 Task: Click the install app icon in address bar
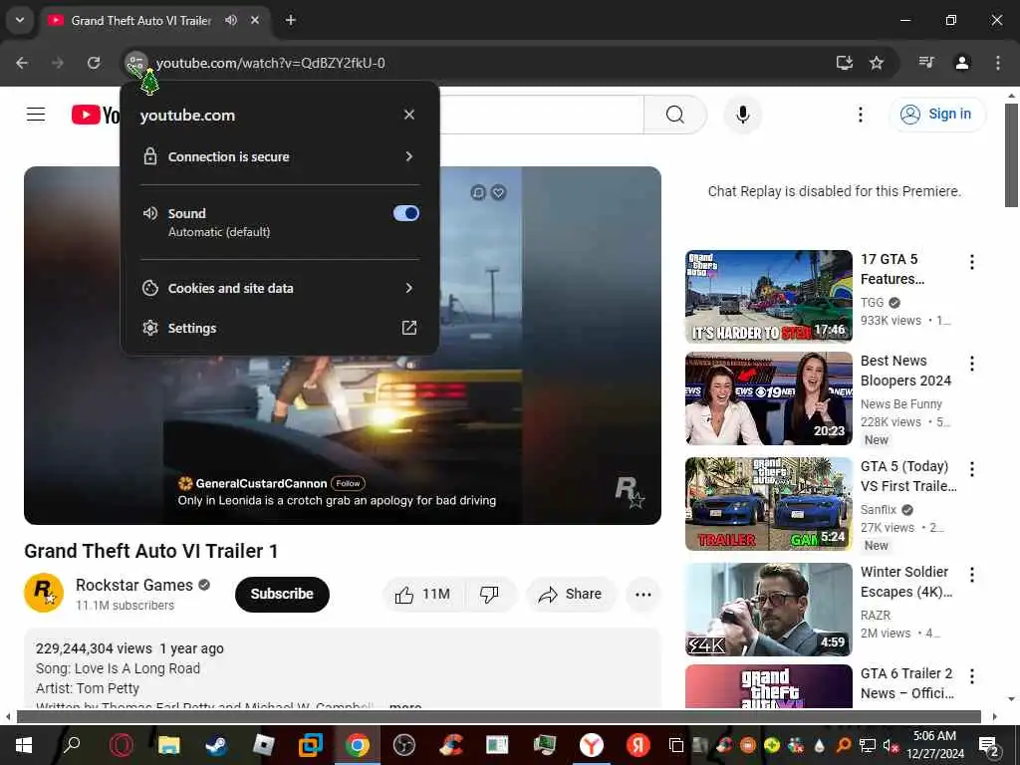pos(845,63)
